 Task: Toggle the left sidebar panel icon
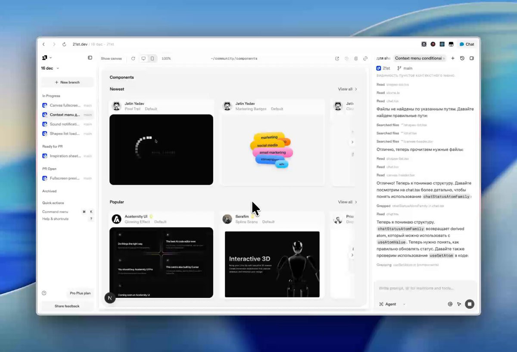click(90, 58)
